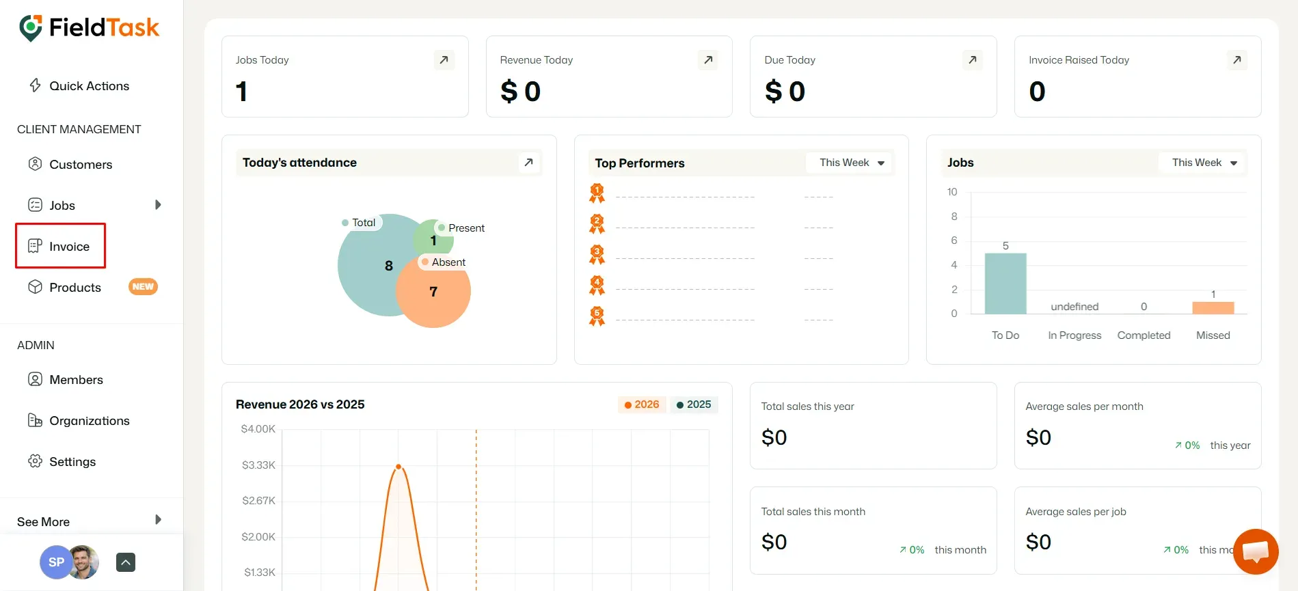Image resolution: width=1298 pixels, height=591 pixels.
Task: Click the Quick Actions lightning icon
Action: pyautogui.click(x=35, y=85)
